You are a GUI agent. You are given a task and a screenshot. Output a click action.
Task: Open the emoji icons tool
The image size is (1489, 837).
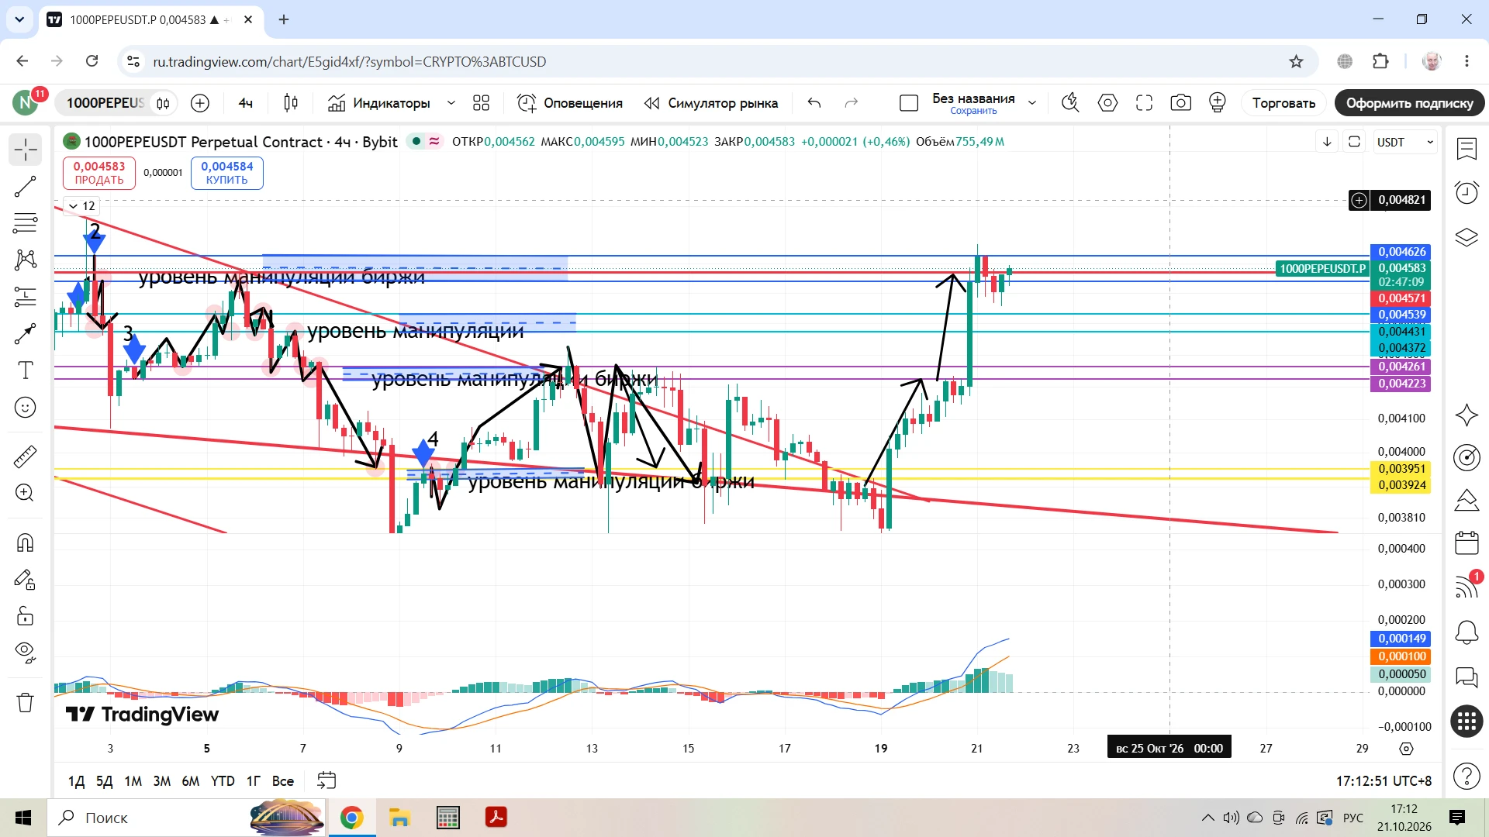click(26, 408)
